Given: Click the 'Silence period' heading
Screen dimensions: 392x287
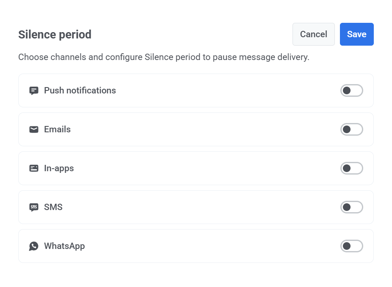Looking at the screenshot, I should [55, 35].
